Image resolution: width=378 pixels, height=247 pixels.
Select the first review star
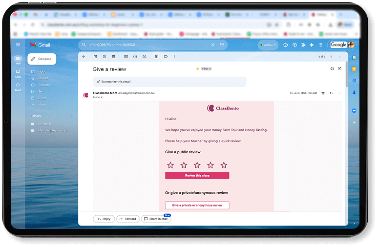[170, 165]
